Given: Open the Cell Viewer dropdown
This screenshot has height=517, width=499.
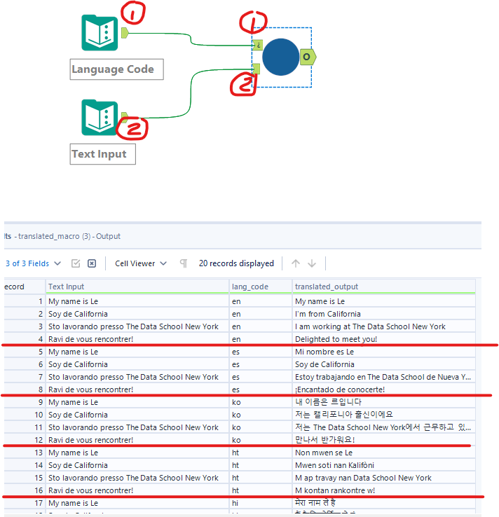Looking at the screenshot, I should (x=141, y=263).
